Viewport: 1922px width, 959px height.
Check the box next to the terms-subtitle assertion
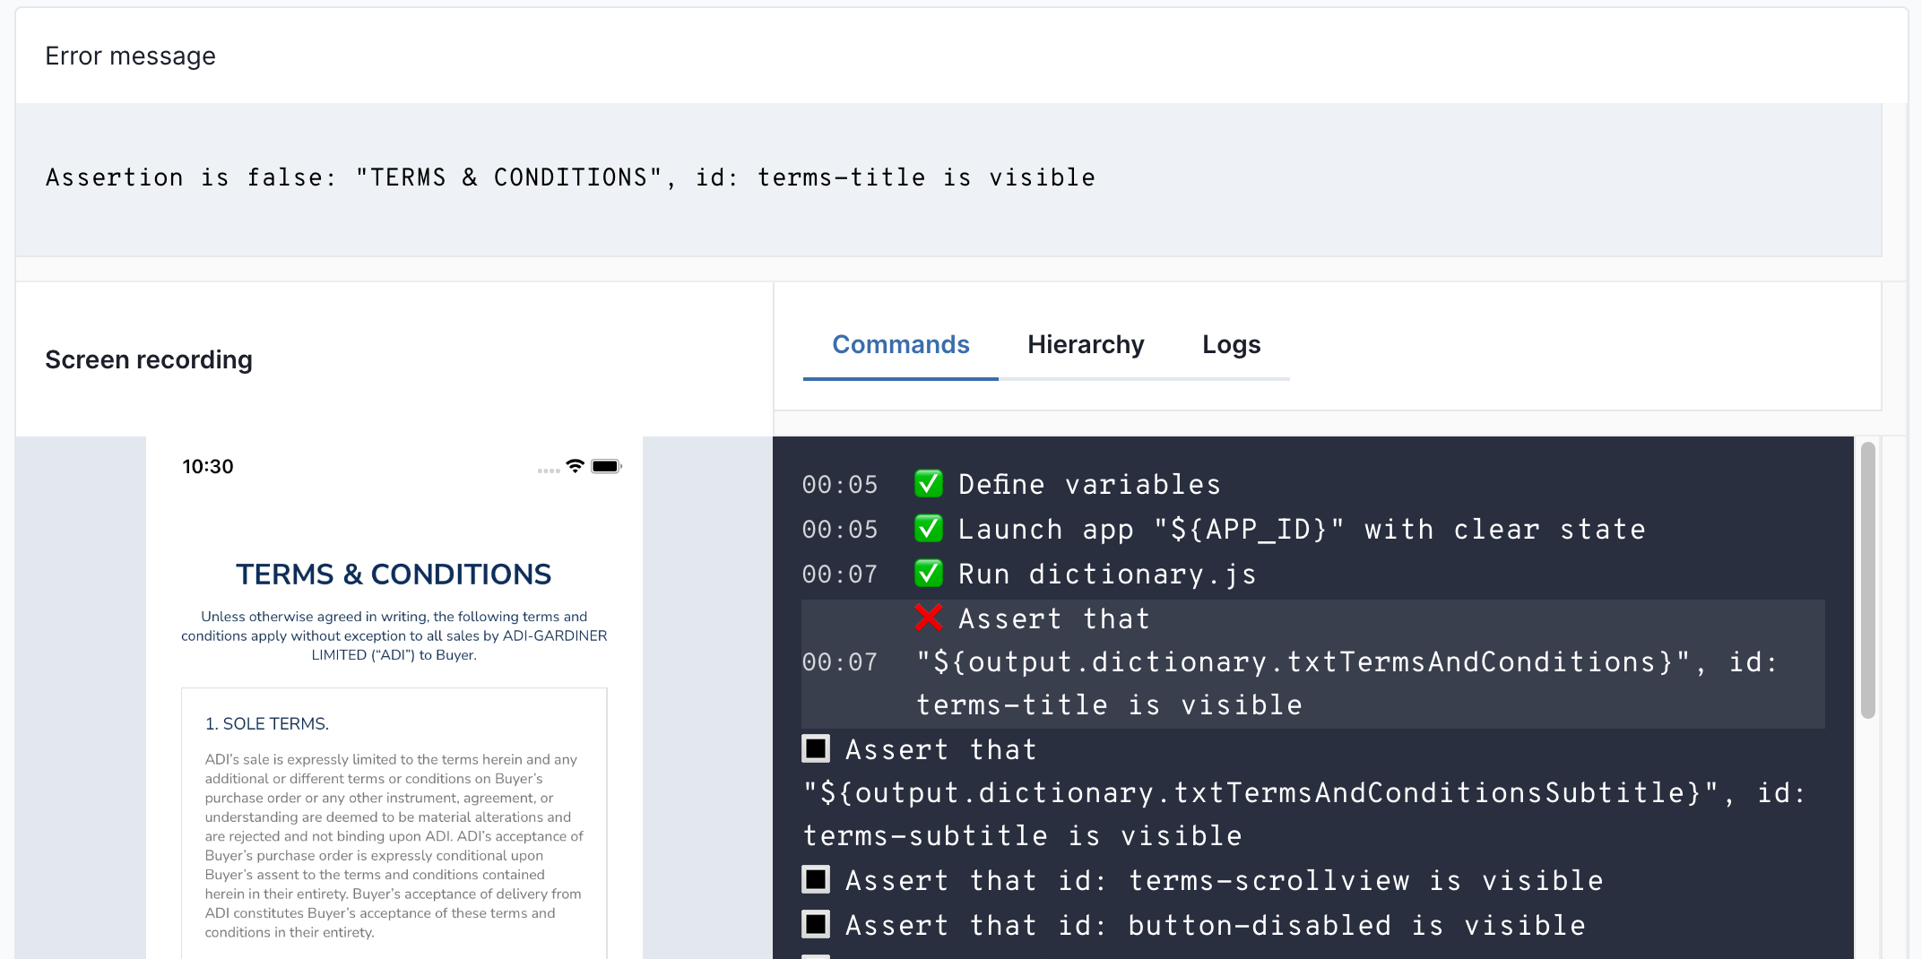click(x=817, y=748)
